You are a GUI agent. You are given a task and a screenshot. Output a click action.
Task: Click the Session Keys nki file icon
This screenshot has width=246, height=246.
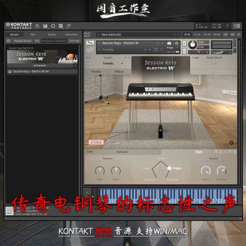click(10, 71)
